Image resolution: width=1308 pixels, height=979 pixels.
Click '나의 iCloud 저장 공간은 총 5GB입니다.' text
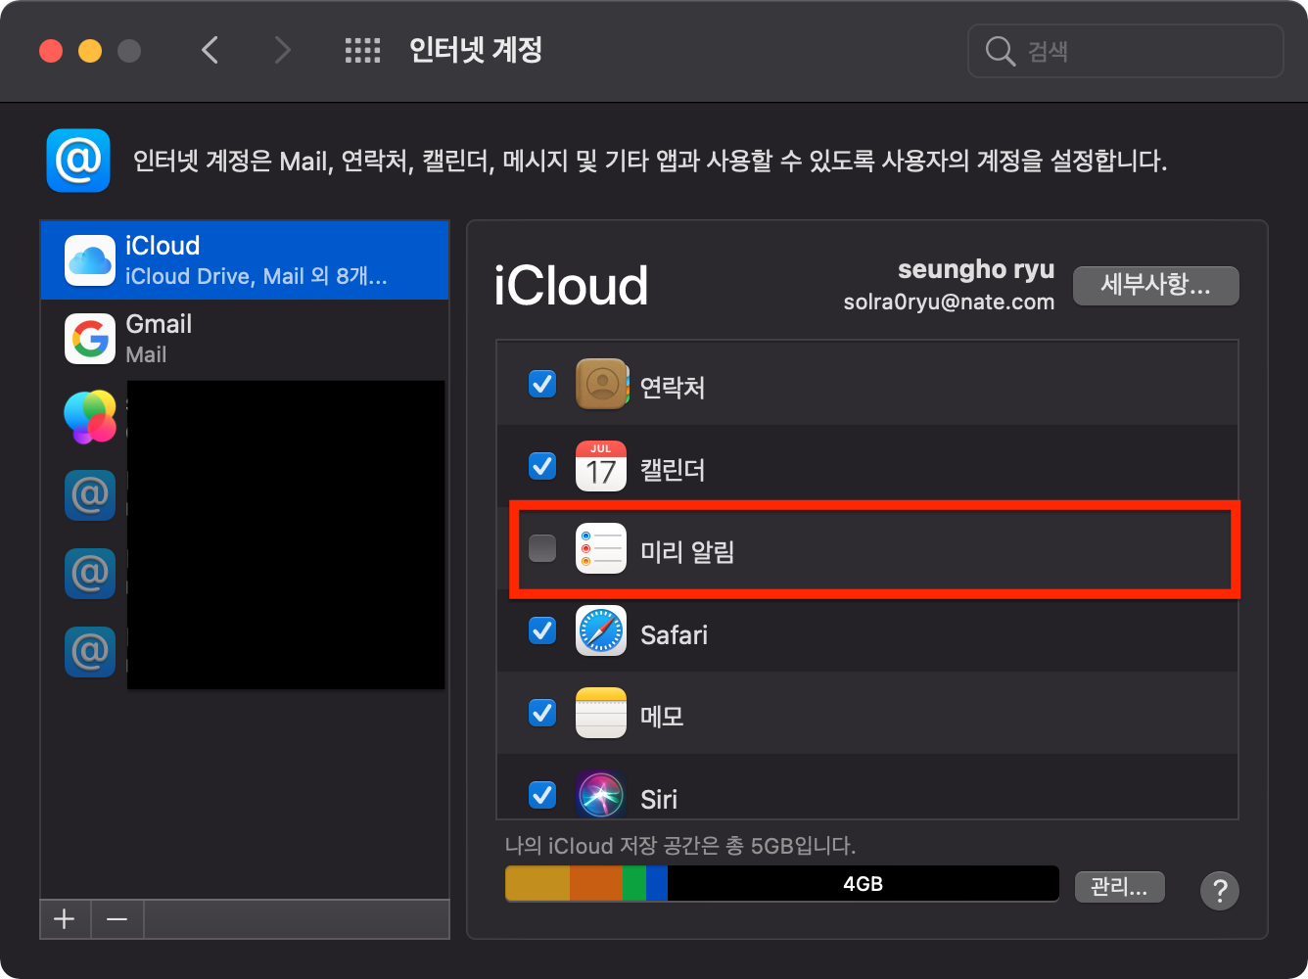[680, 846]
